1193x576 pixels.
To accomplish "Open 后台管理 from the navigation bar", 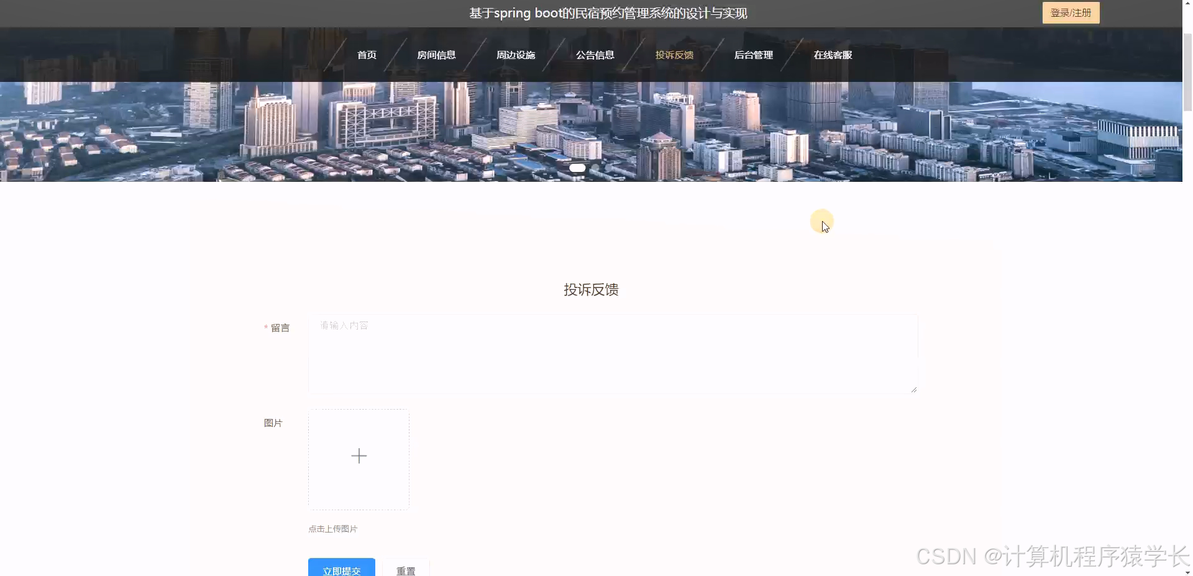I will click(754, 55).
